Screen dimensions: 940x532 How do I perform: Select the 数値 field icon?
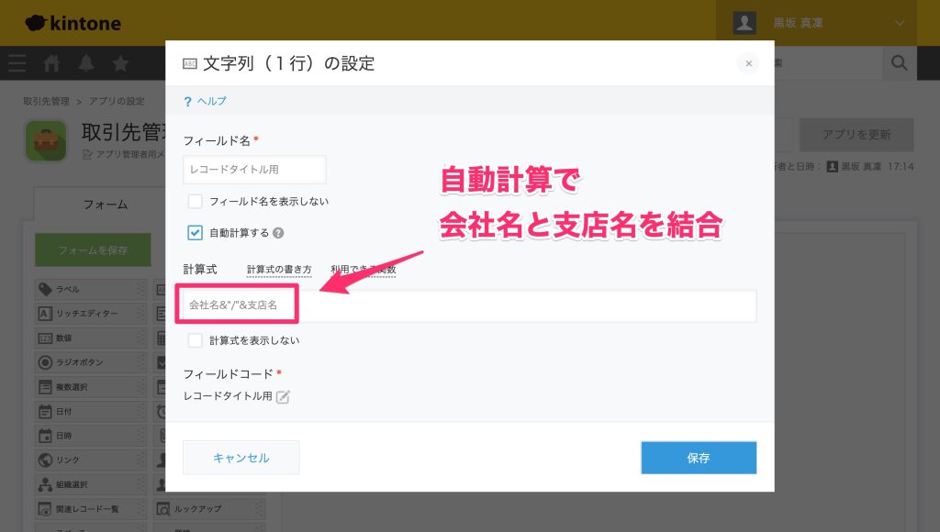pyautogui.click(x=45, y=338)
